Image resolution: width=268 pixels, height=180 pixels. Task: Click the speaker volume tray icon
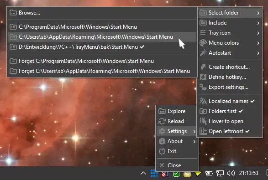[x=231, y=173]
